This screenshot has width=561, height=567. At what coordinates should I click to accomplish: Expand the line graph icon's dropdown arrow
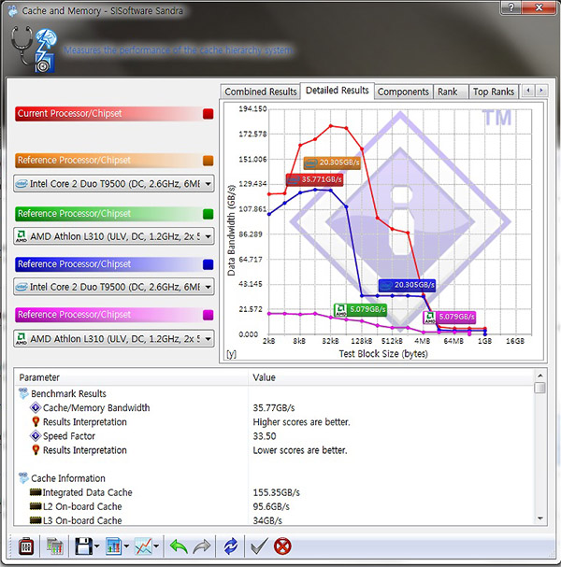[x=156, y=546]
